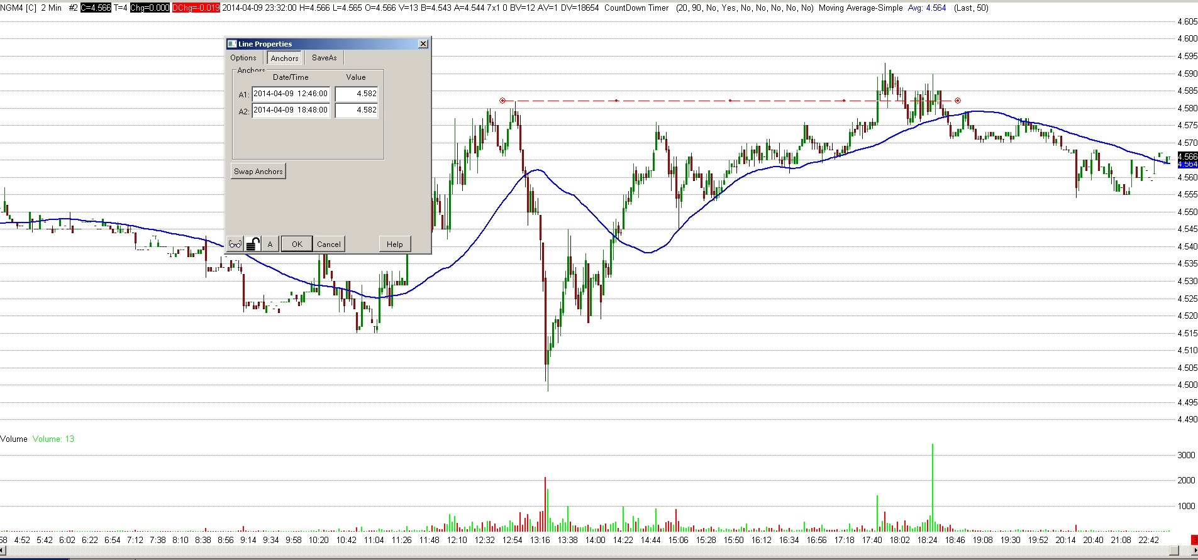Image resolution: width=1198 pixels, height=560 pixels.
Task: Click the 13:16 time axis label
Action: (x=540, y=540)
